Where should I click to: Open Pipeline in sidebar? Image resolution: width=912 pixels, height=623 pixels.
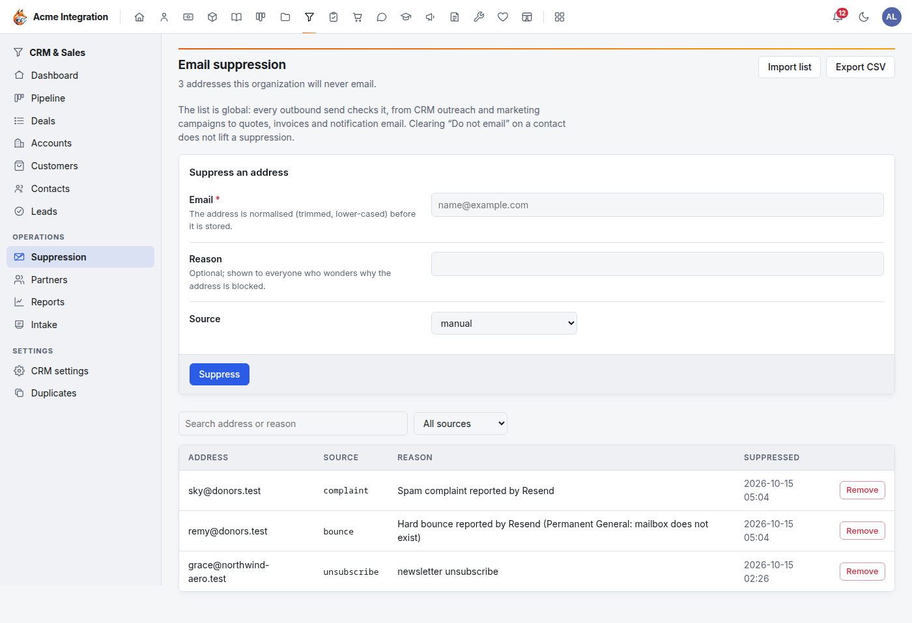pos(80,98)
